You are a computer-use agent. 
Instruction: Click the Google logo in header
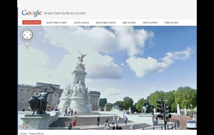[32, 13]
